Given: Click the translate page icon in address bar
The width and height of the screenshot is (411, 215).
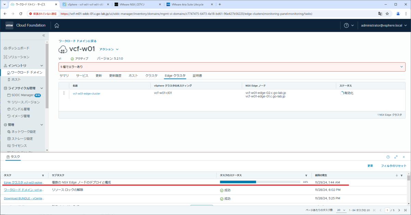Looking at the screenshot, I should [x=380, y=14].
